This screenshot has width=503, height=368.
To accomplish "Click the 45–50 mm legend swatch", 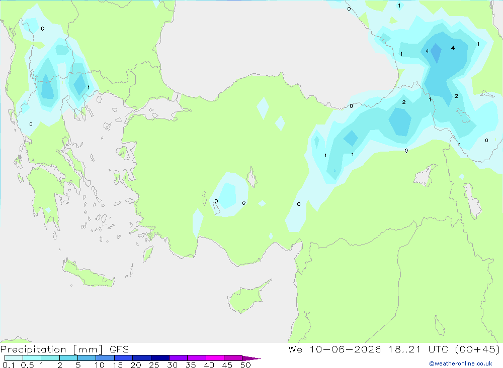I will 233,358.
